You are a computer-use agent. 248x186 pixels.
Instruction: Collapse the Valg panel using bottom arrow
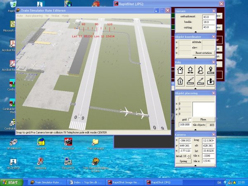coord(195,88)
